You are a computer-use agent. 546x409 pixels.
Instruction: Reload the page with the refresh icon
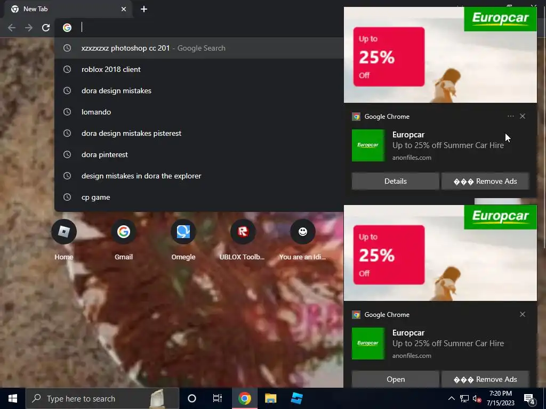(x=46, y=28)
